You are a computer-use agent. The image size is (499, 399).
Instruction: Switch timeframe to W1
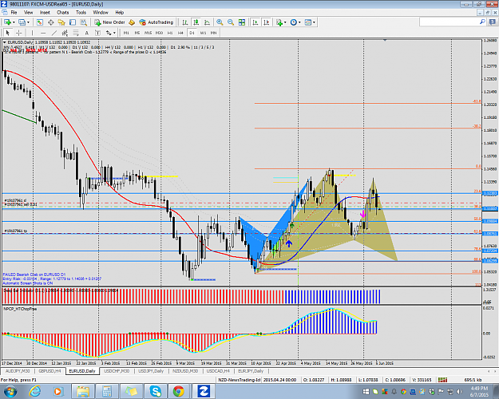203,33
